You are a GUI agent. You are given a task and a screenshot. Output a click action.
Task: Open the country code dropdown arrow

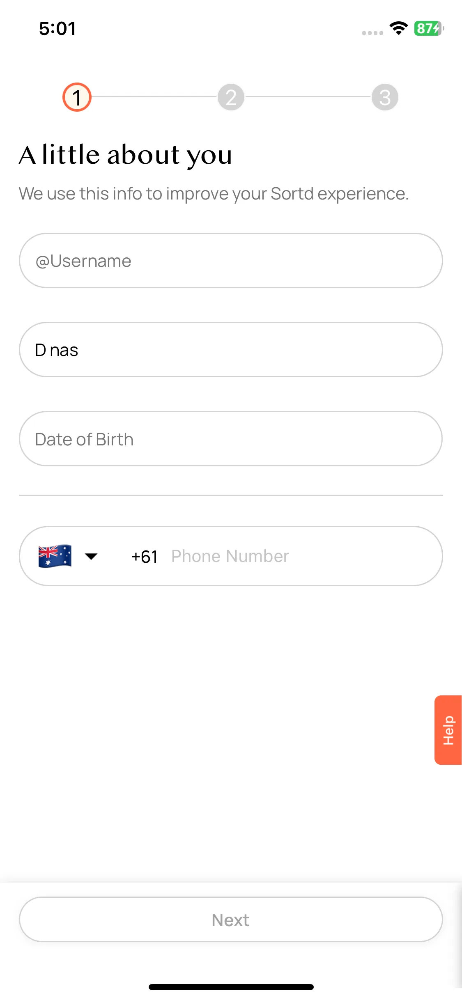point(91,556)
